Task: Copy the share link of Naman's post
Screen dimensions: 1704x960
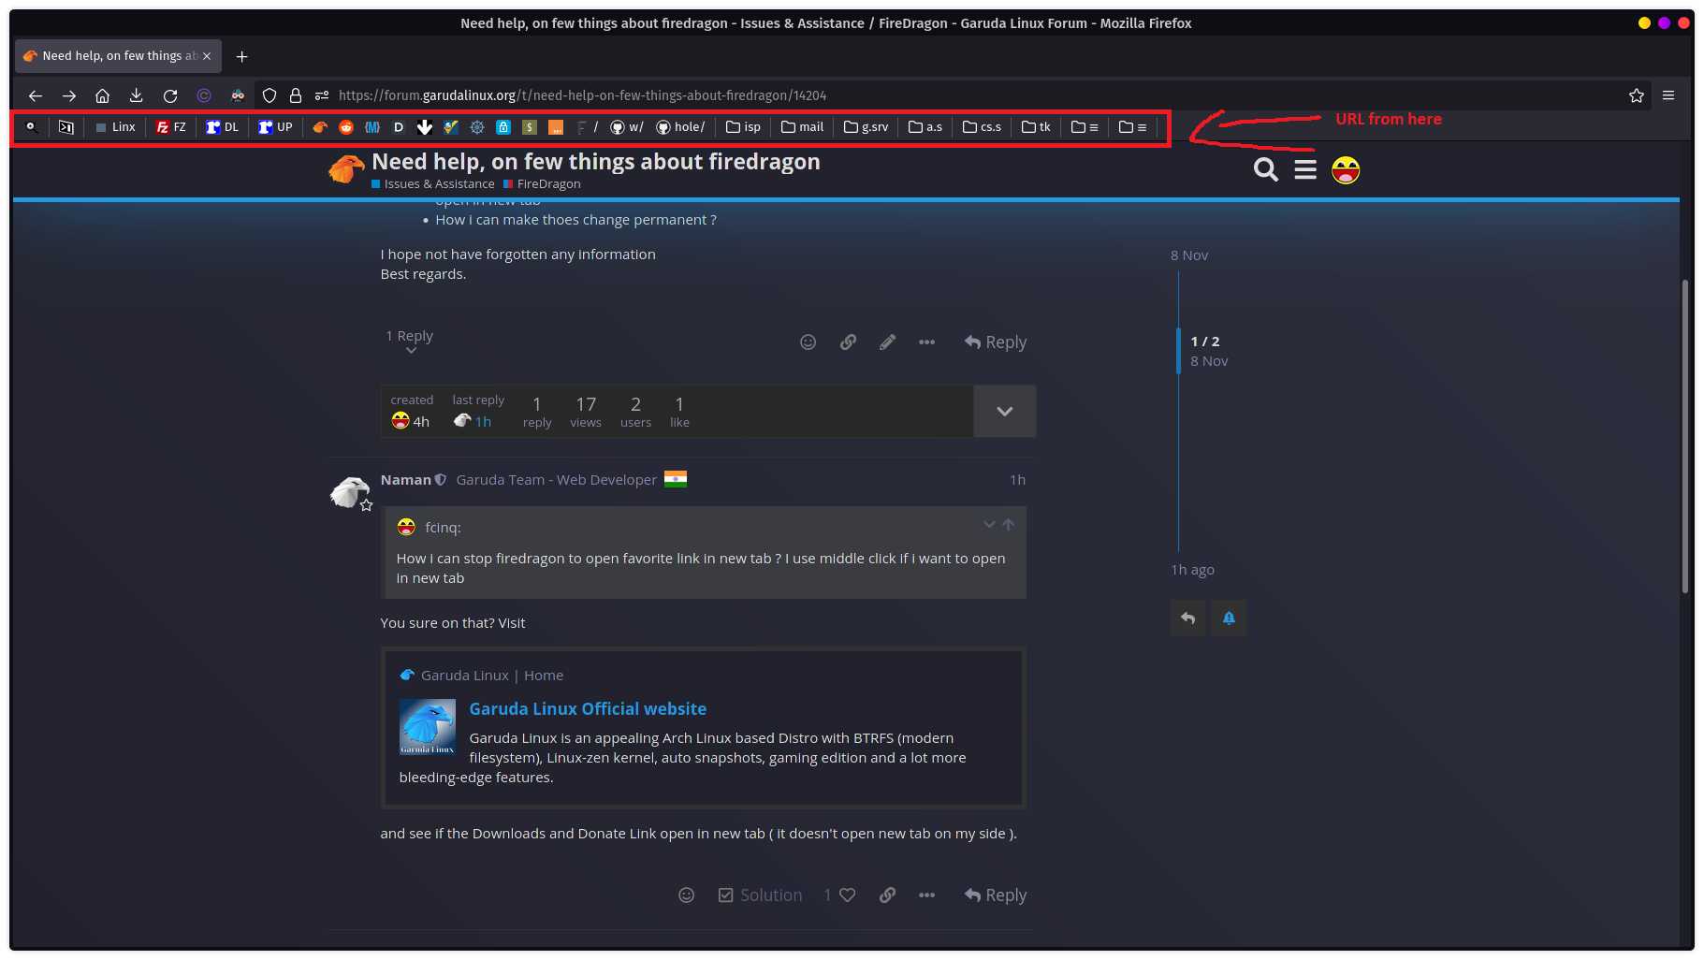Action: (887, 895)
